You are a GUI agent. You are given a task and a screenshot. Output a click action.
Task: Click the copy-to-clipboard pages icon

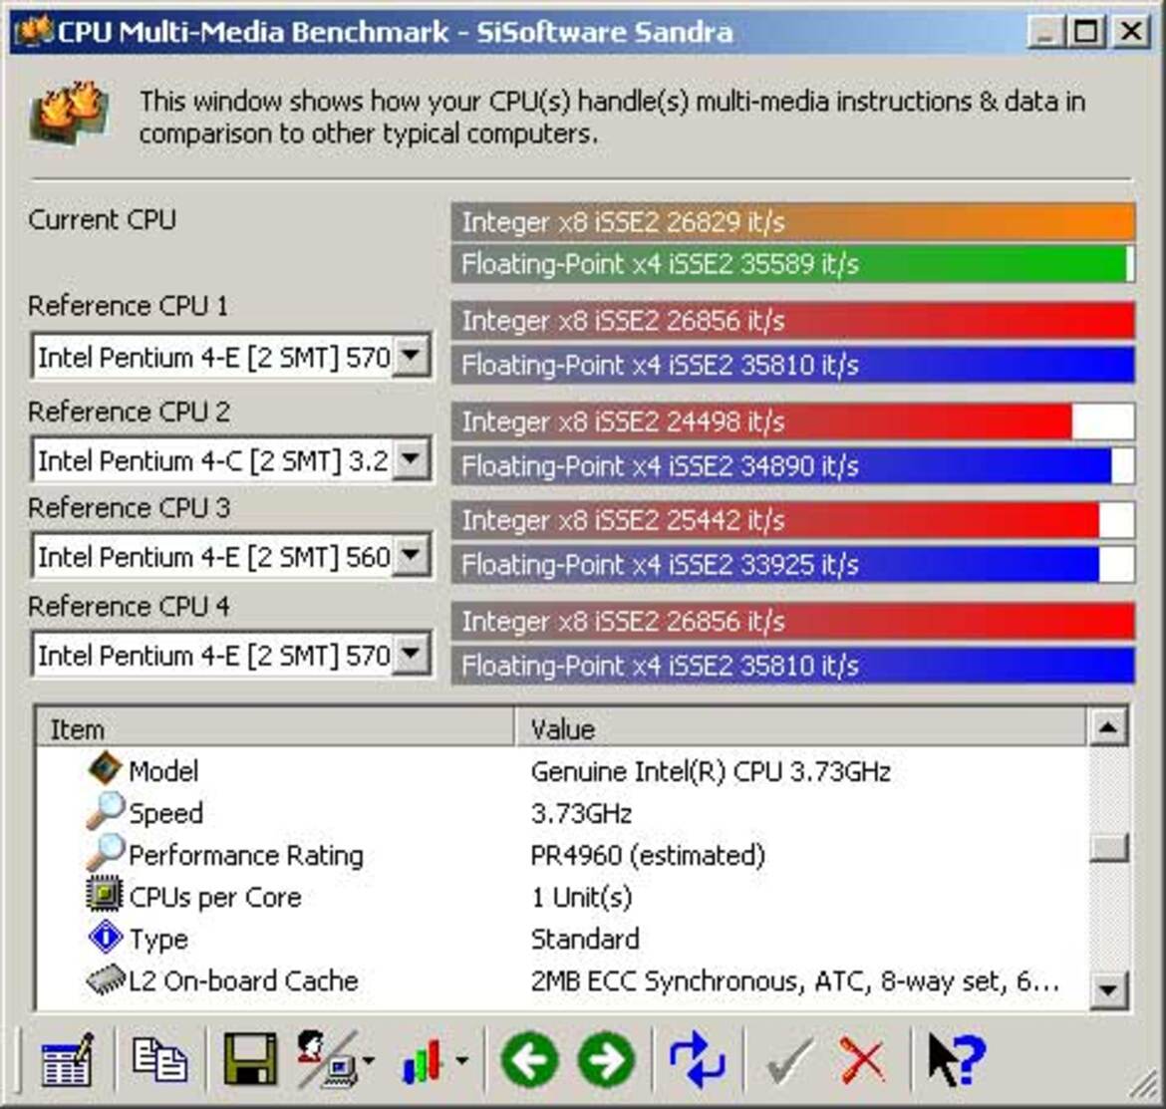click(159, 1060)
